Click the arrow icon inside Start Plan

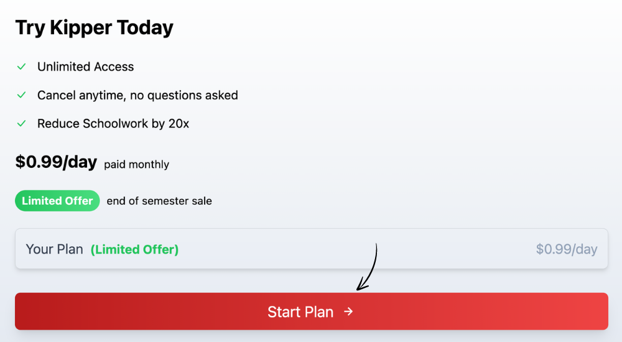click(x=348, y=312)
